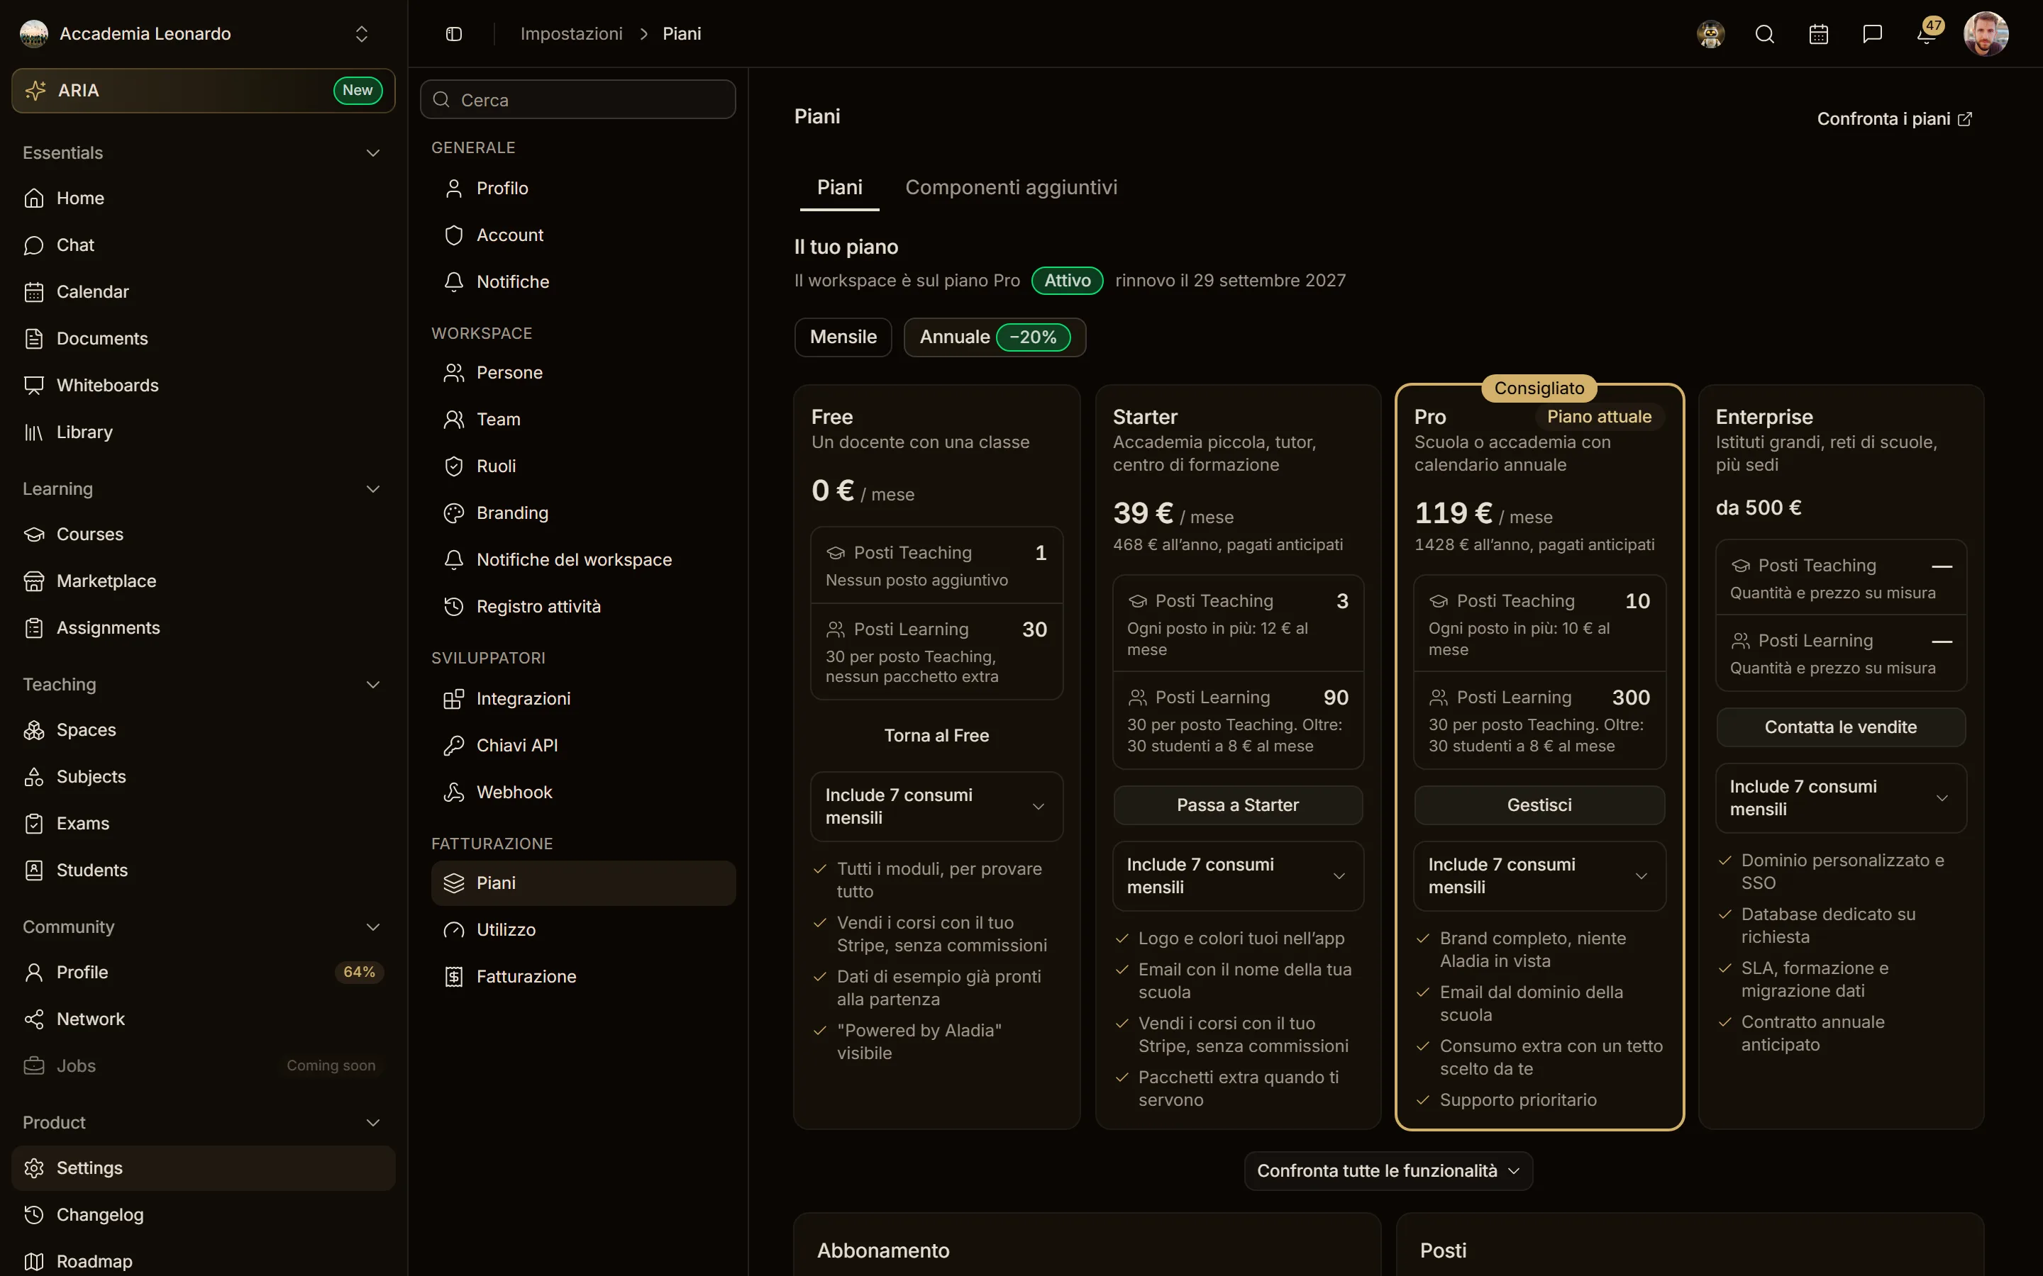Toggle the sidebar panel icon
Image resolution: width=2043 pixels, height=1276 pixels.
(x=453, y=34)
